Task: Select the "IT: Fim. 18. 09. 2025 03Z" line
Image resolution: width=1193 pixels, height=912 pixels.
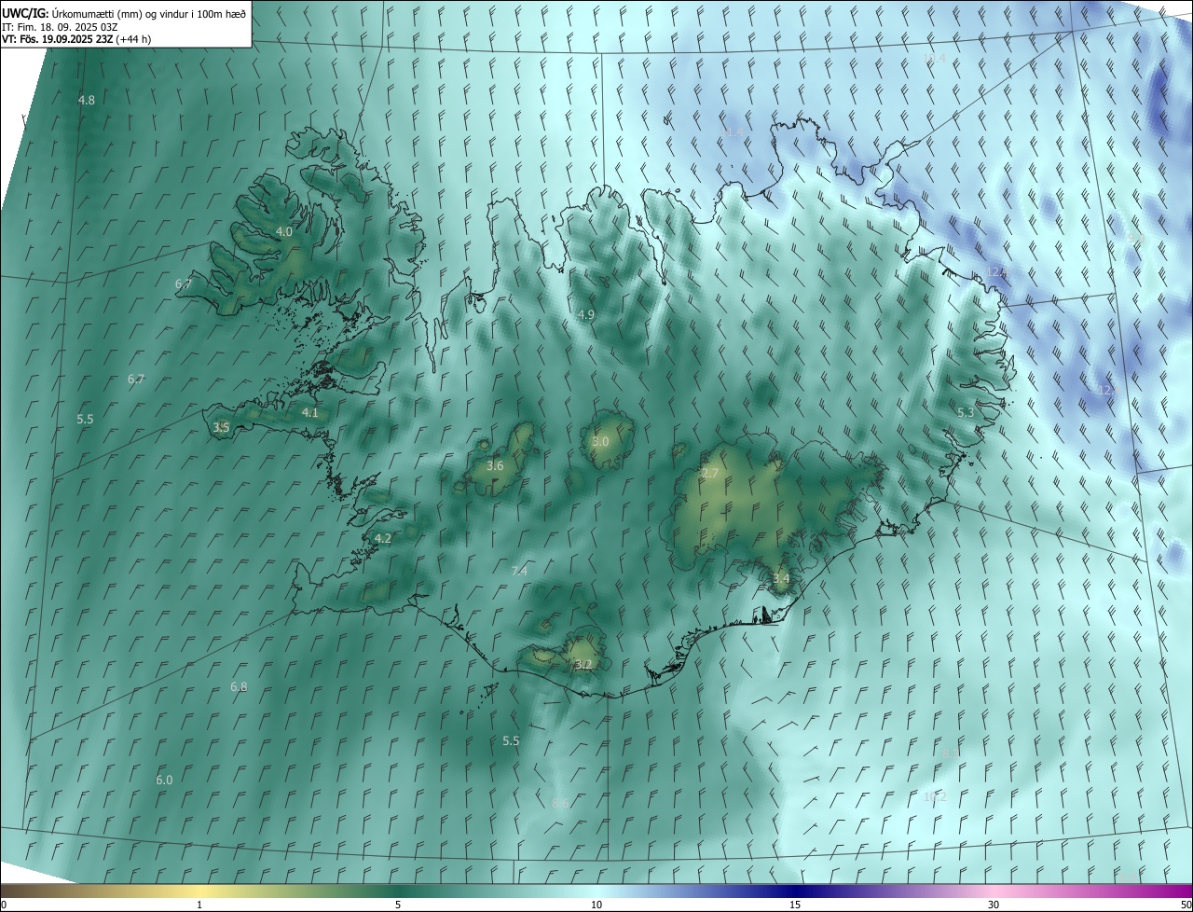Action: coord(59,26)
